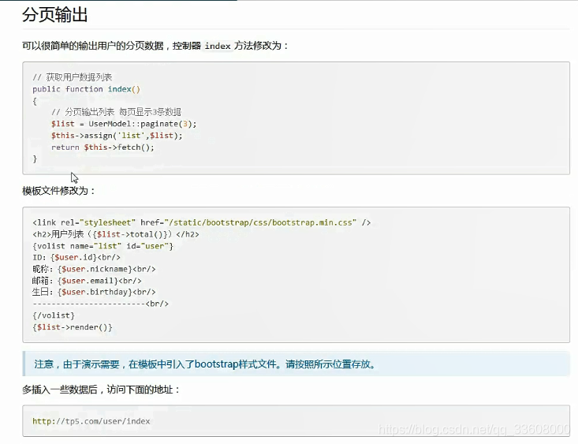Image resolution: width=578 pixels, height=444 pixels.
Task: Click the {$list->render()} line
Action: pos(73,327)
